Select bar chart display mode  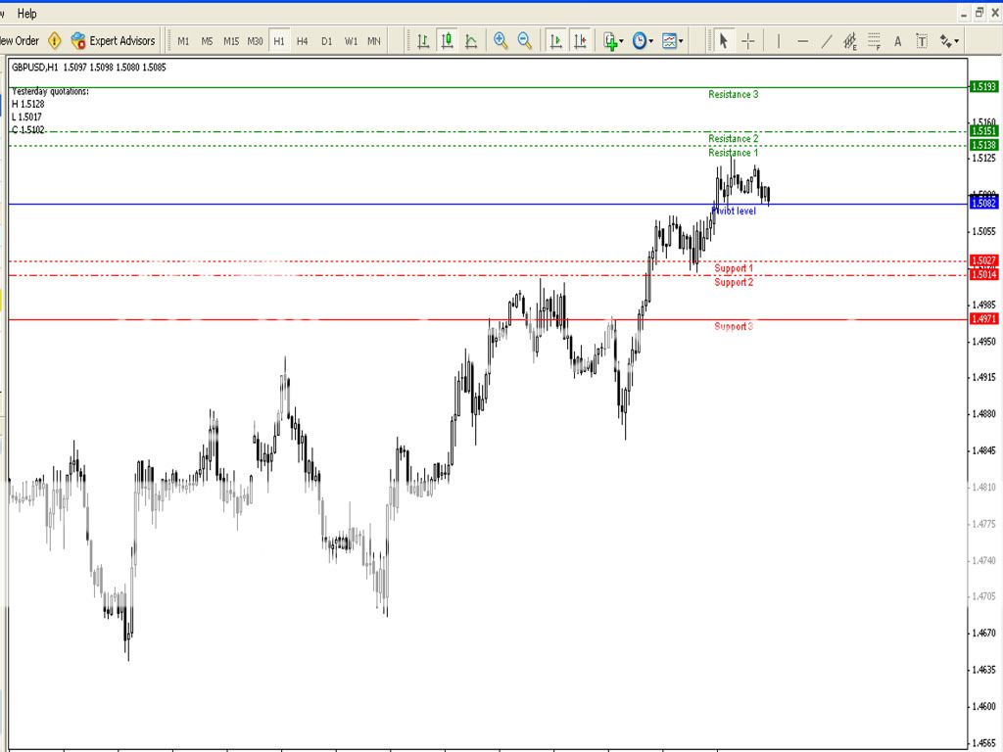click(423, 41)
